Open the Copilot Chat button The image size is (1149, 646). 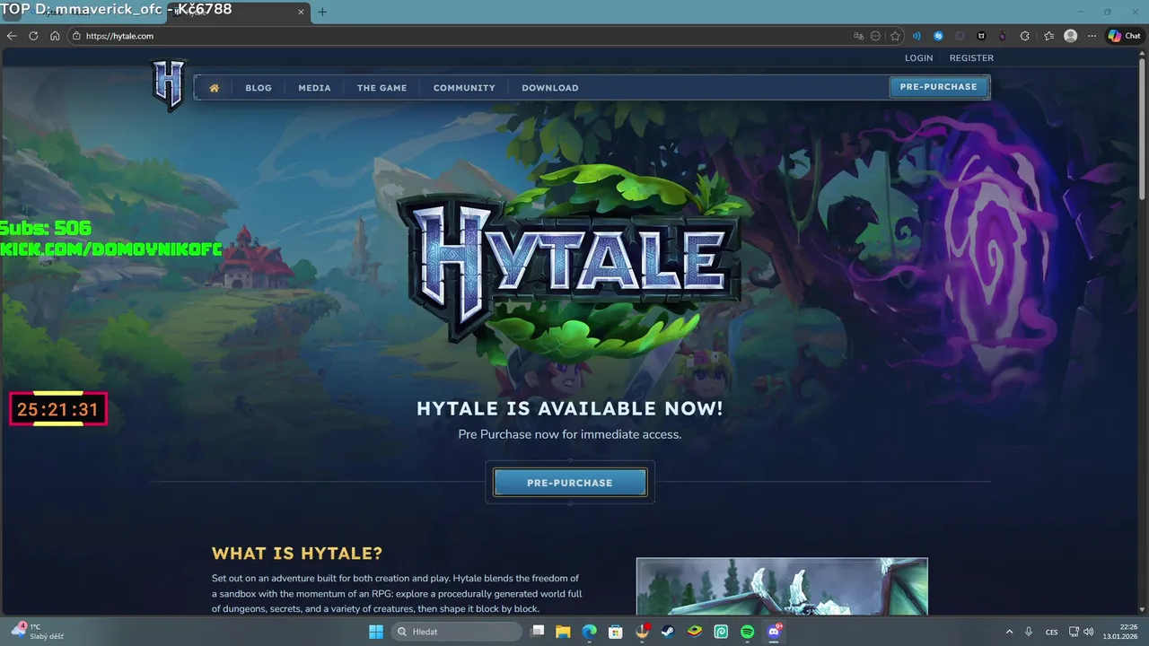[1125, 36]
